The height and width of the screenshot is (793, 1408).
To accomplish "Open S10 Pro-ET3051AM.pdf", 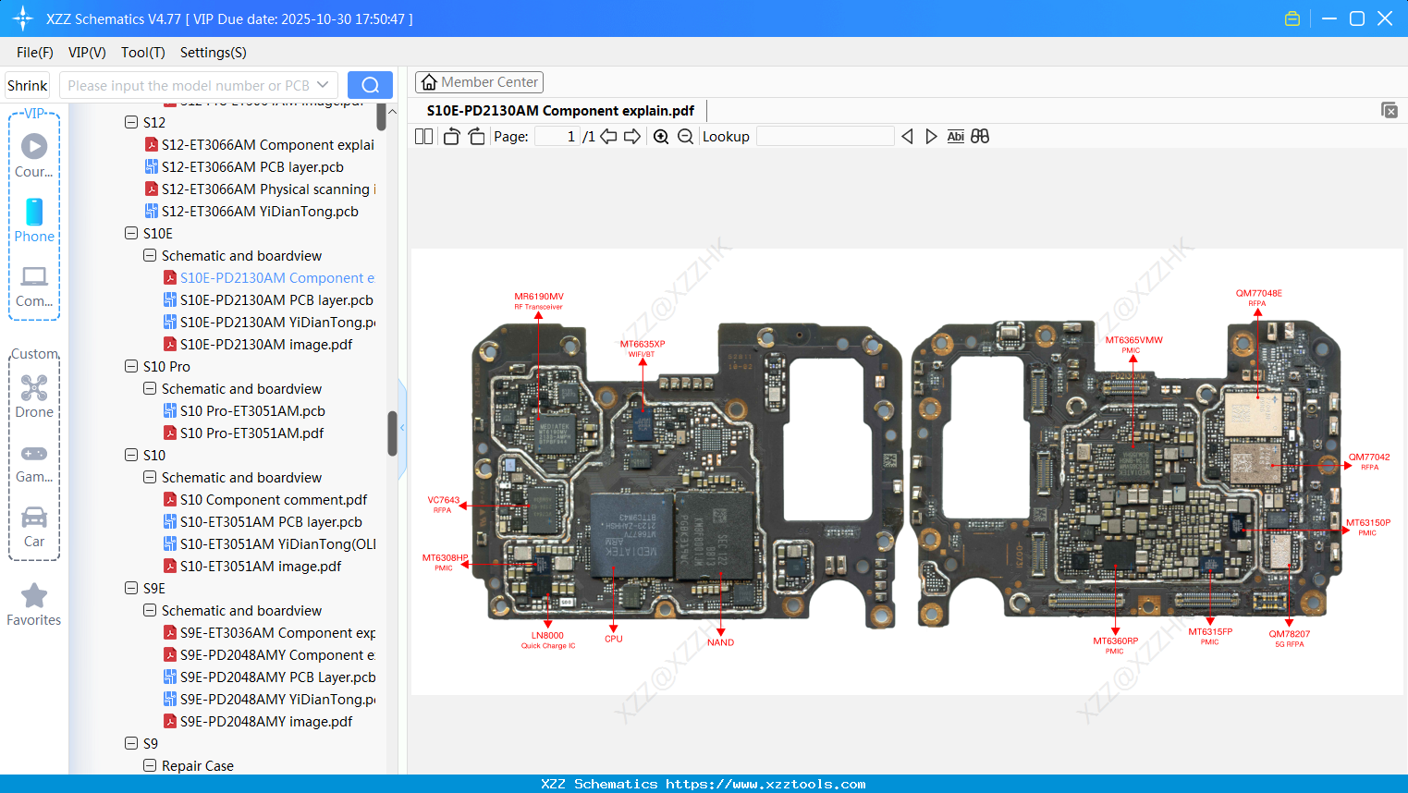I will [x=251, y=433].
